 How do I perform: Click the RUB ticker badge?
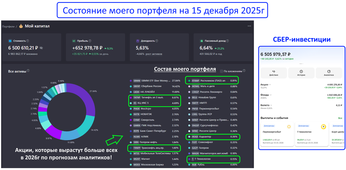[x=194, y=165]
